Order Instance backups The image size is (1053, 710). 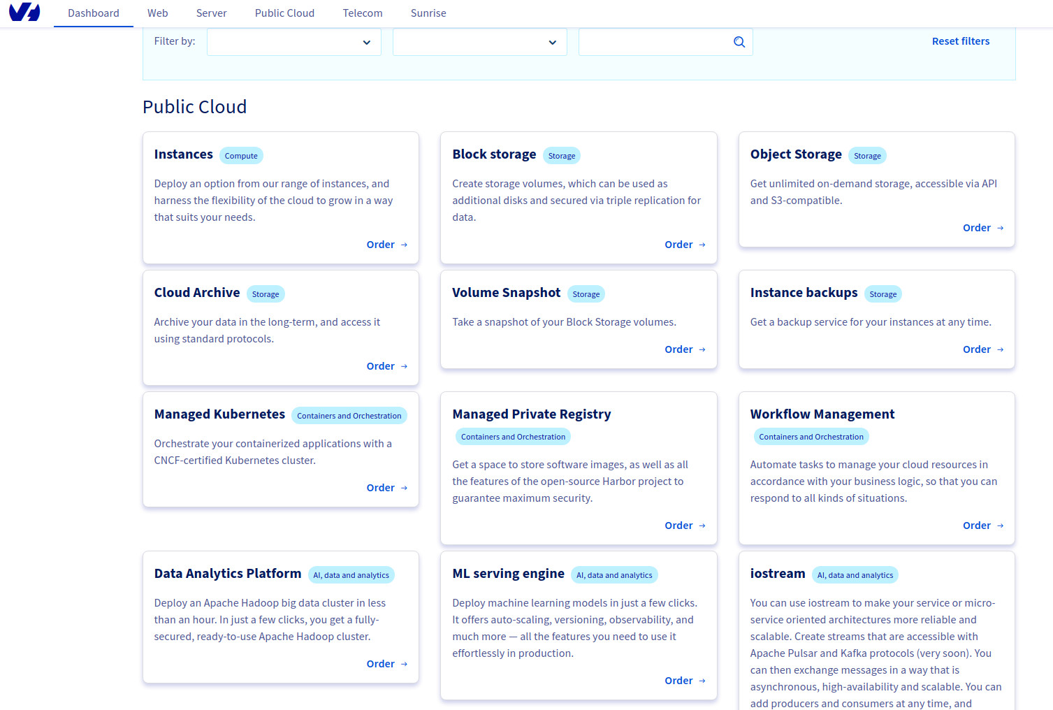tap(983, 349)
